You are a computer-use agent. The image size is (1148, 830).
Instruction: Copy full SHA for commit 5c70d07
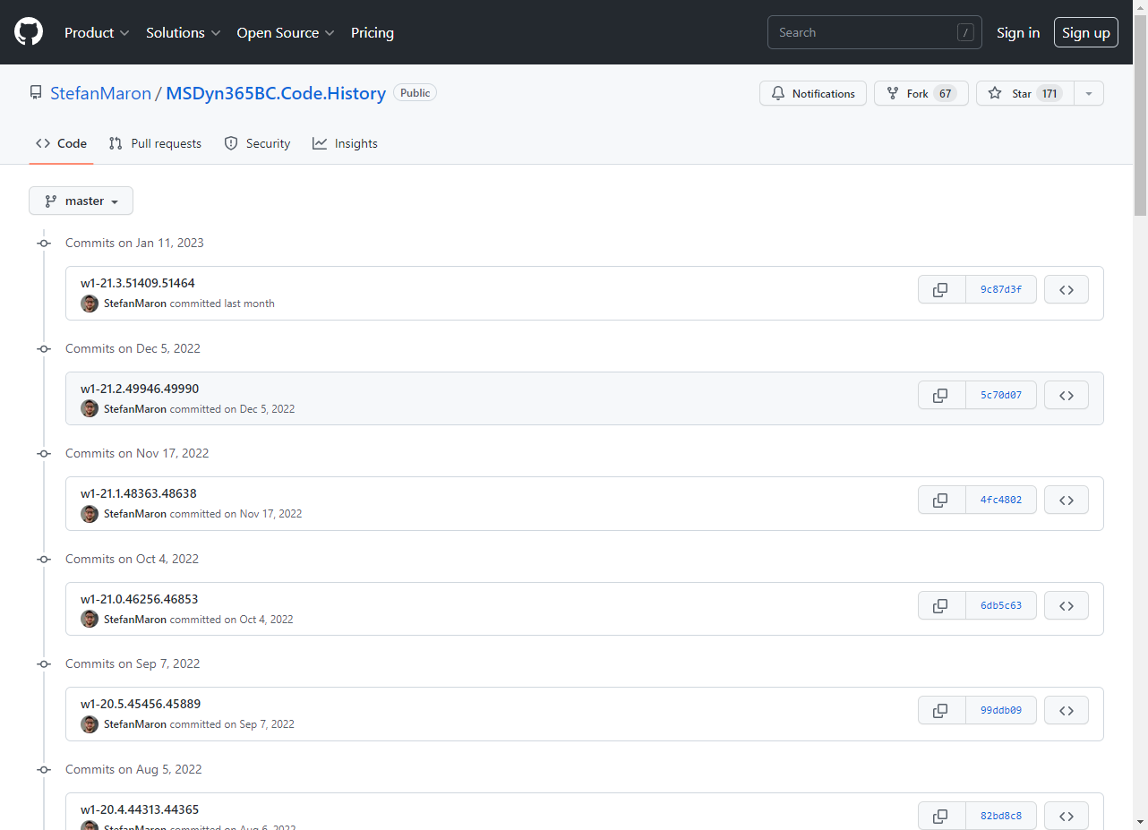941,395
